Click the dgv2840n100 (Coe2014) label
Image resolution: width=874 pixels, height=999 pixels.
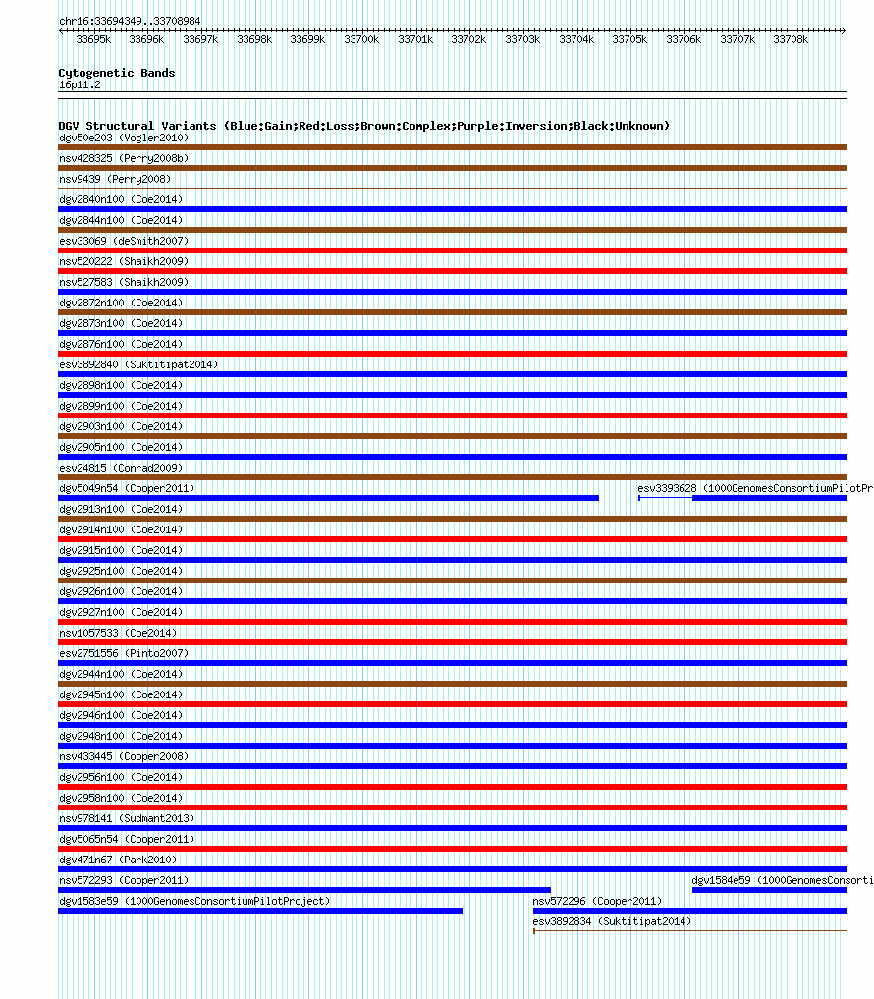tap(121, 199)
